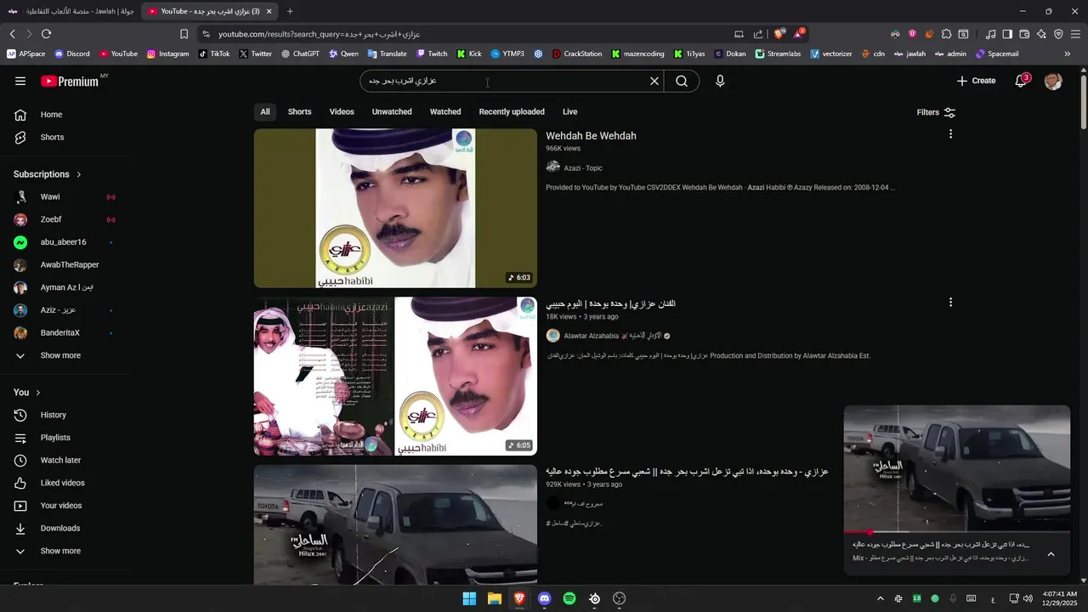The image size is (1088, 612).
Task: Select the Shorts filter chip
Action: (x=299, y=112)
